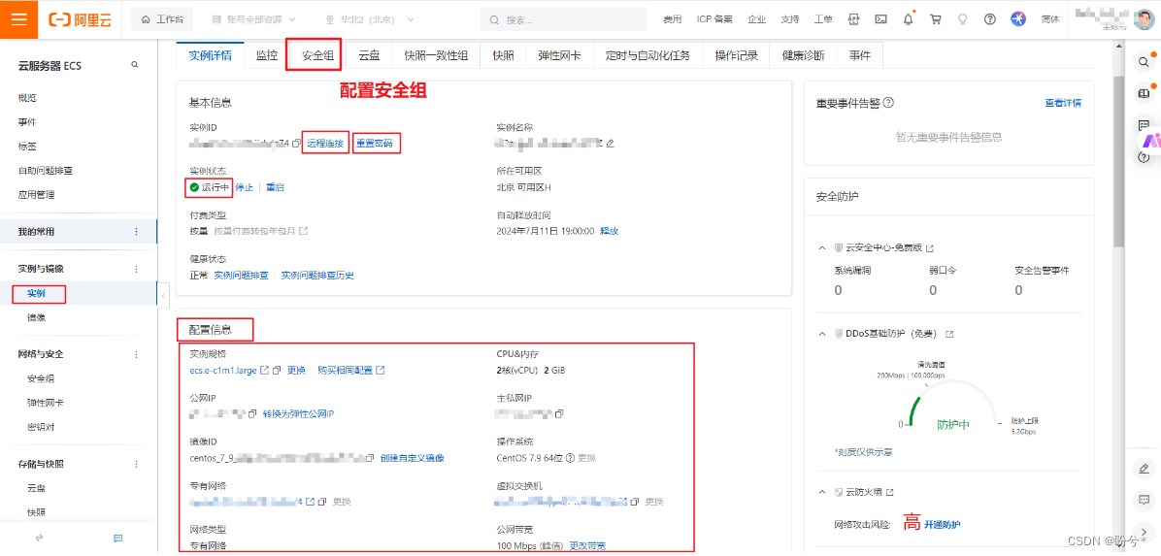Click the right rail search icon
The height and width of the screenshot is (556, 1161).
coord(1144,61)
